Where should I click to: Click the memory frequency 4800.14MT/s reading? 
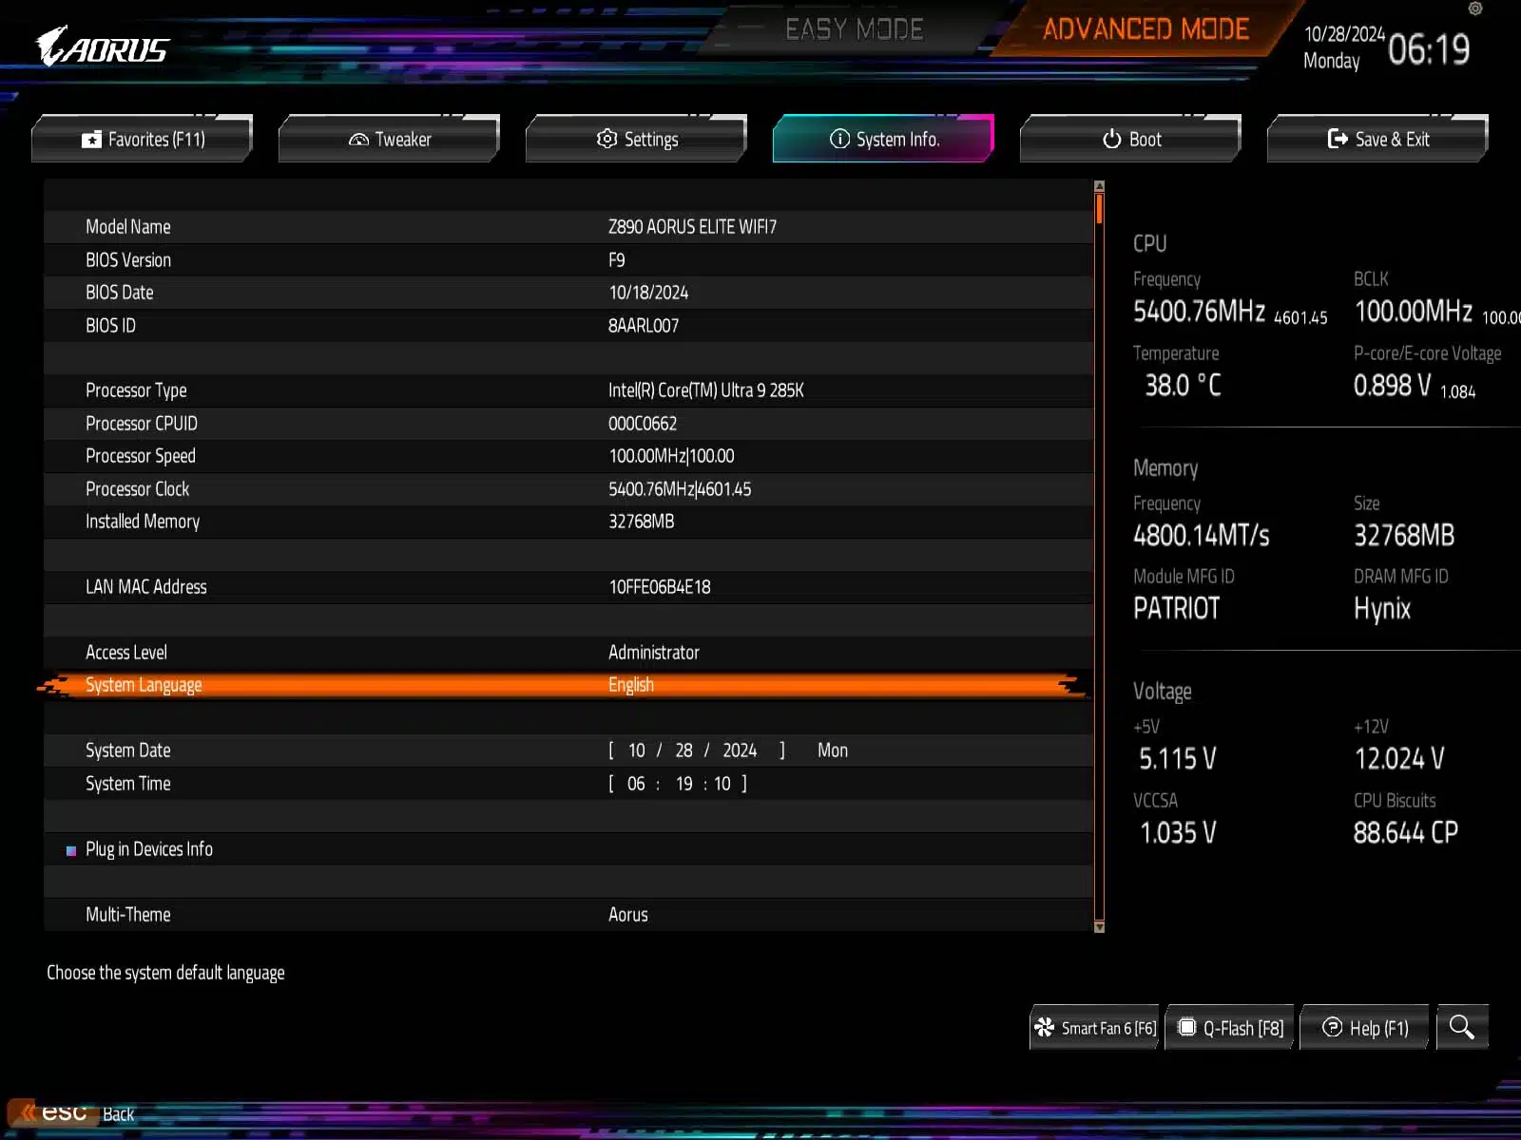(1202, 535)
